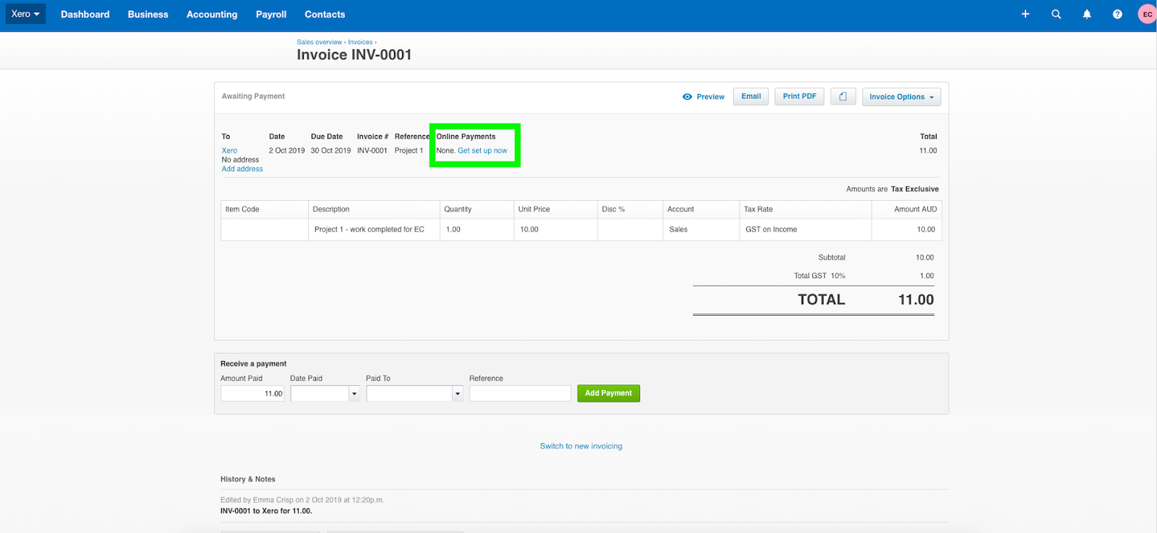
Task: Click the Unit Price value 10.00
Action: click(529, 230)
